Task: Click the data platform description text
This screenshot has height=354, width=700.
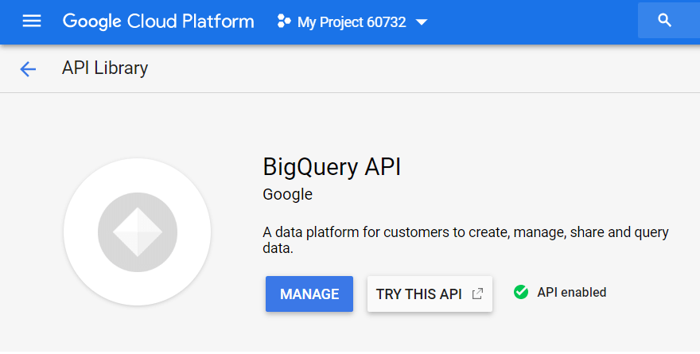Action: point(465,239)
